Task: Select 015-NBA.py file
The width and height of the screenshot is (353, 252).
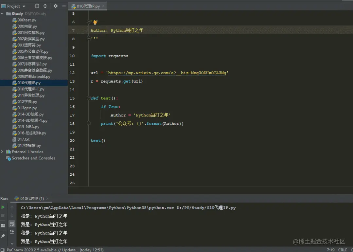Action: 28,127
